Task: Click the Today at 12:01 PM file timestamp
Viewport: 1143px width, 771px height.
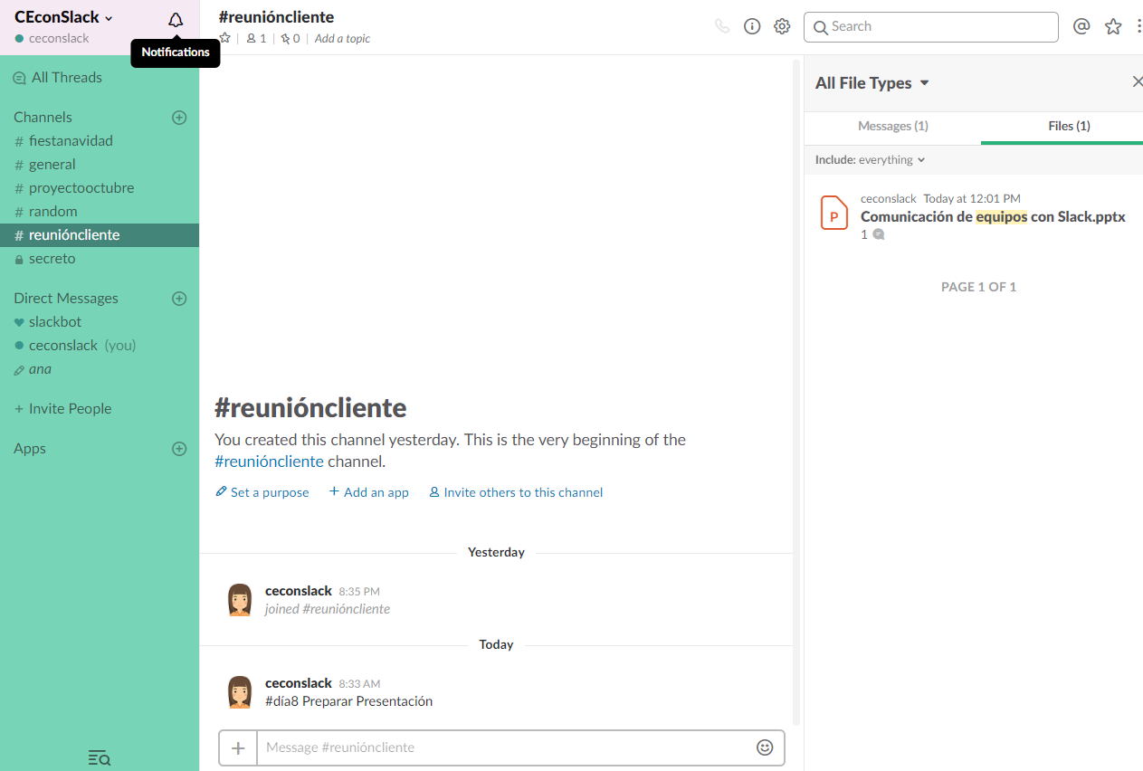Action: (972, 198)
